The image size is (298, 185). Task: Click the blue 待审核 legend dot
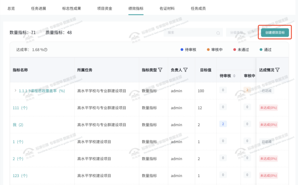(182, 50)
